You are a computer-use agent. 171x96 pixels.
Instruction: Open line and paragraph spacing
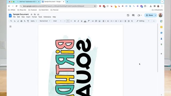coord(108,21)
